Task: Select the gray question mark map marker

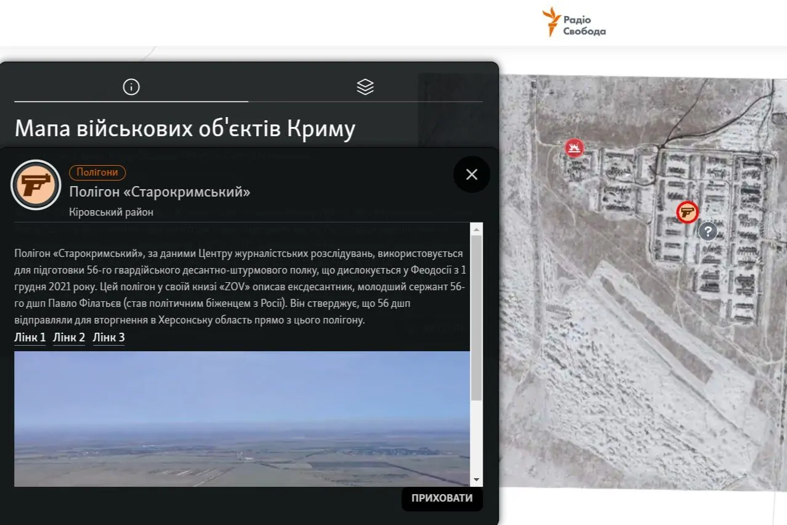Action: click(x=708, y=232)
